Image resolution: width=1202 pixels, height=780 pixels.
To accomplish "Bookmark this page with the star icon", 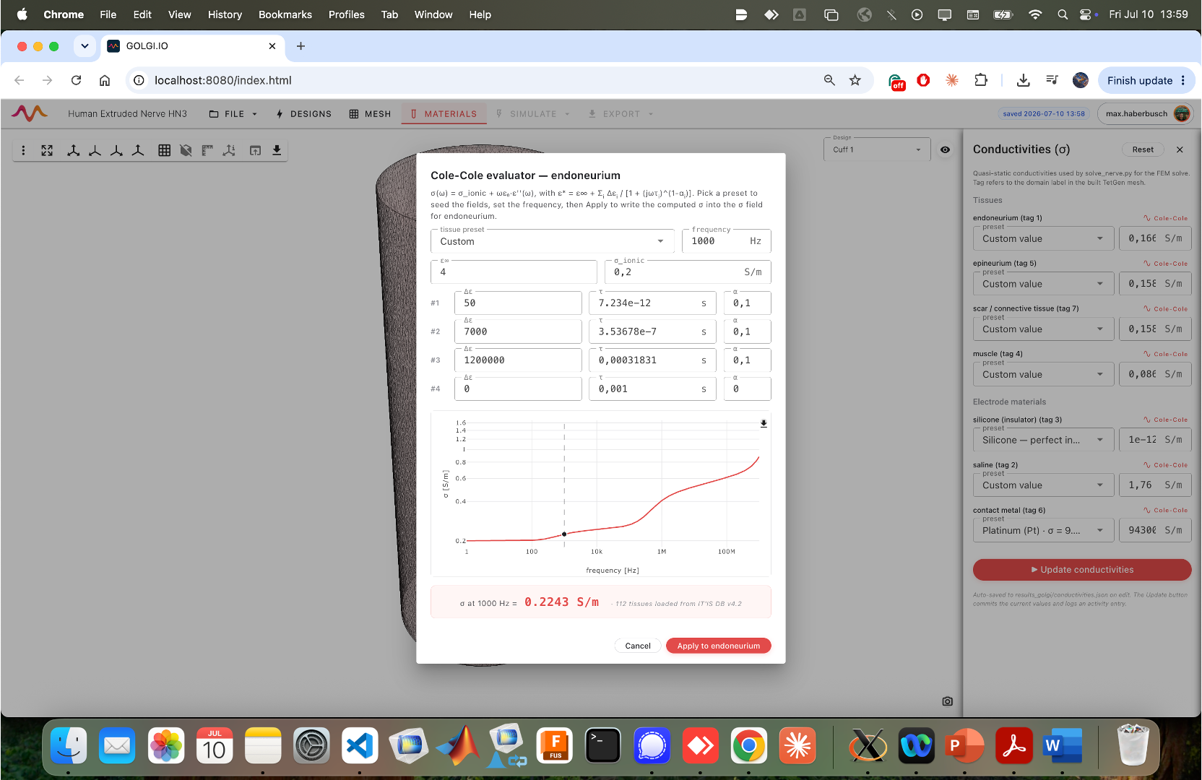I will [x=855, y=80].
